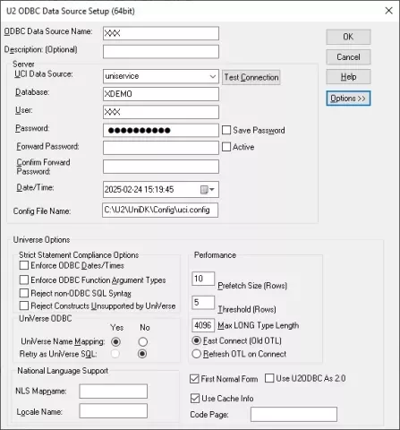Expand the UCI Data Source dropdown
Viewport: 400px width, 430px height.
coord(213,76)
